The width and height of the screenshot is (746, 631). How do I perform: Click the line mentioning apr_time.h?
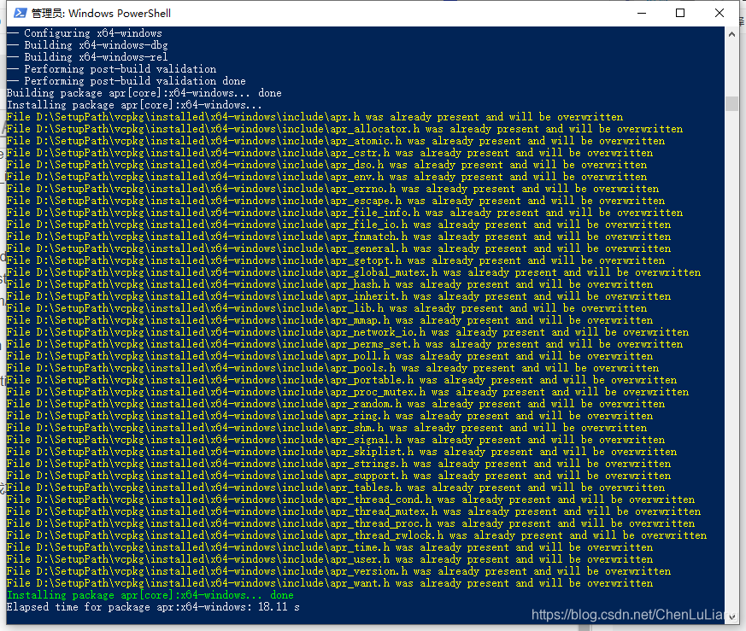click(330, 547)
